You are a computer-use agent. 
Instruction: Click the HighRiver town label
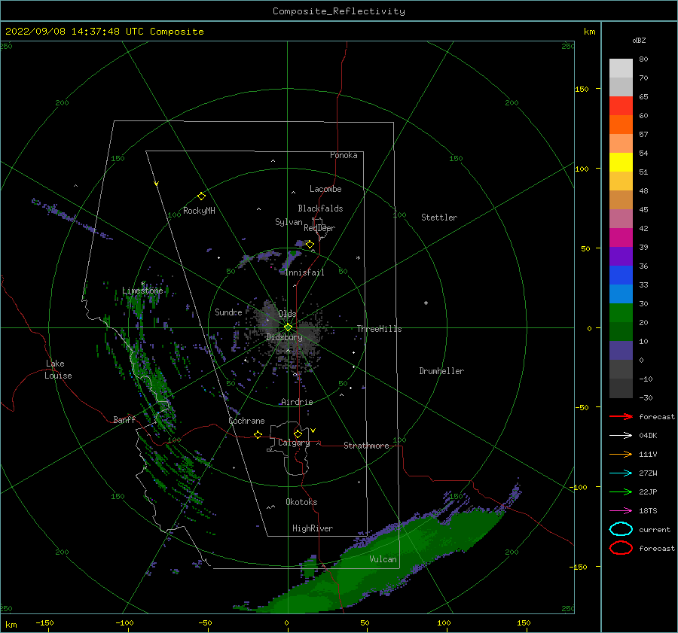(x=313, y=528)
